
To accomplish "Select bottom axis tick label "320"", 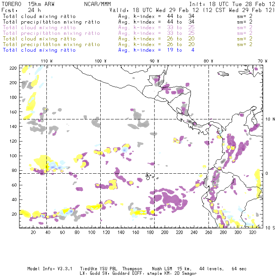I will tap(252, 232).
